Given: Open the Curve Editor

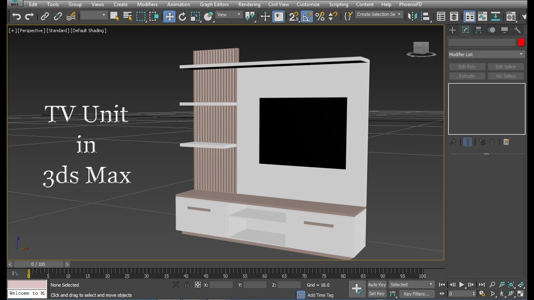Looking at the screenshot, I should [482, 17].
